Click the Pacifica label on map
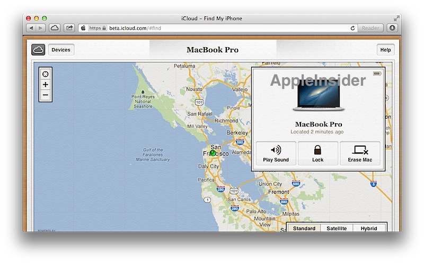 pos(206,179)
